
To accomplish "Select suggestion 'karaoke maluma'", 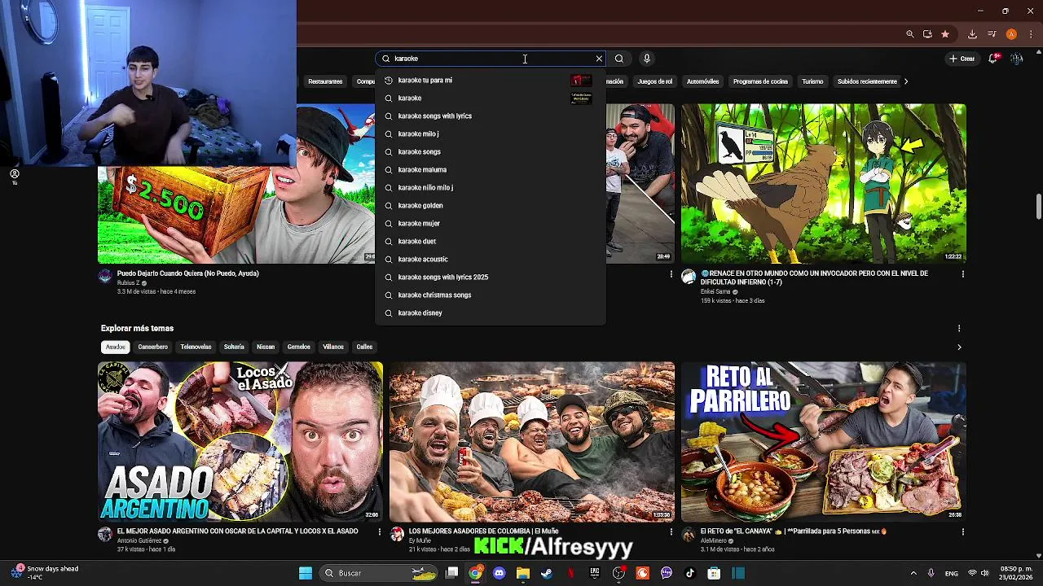I will (491, 169).
